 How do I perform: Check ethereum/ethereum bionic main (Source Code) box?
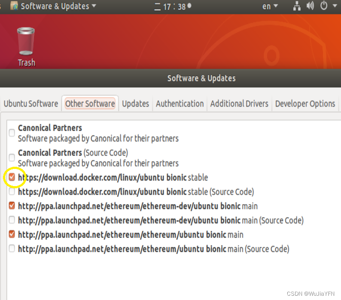12,248
